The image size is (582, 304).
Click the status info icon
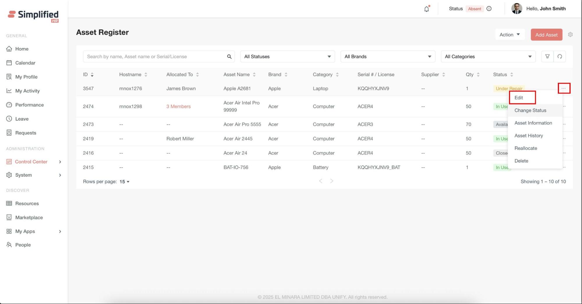tap(489, 9)
